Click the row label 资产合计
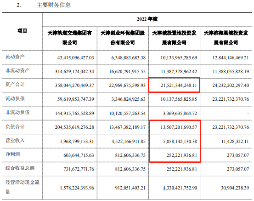The image size is (254, 201). (x=15, y=85)
